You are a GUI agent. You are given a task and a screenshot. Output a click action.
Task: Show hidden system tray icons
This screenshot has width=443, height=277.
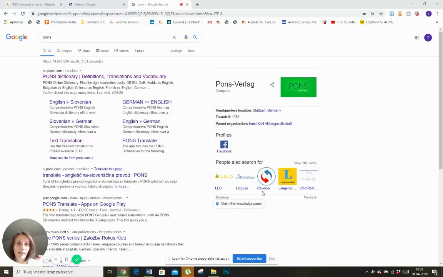[367, 272]
